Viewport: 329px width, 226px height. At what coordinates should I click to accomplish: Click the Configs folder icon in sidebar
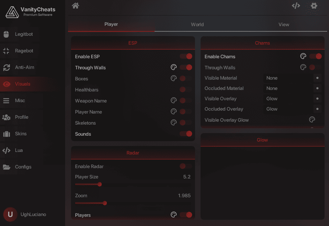[x=6, y=167]
